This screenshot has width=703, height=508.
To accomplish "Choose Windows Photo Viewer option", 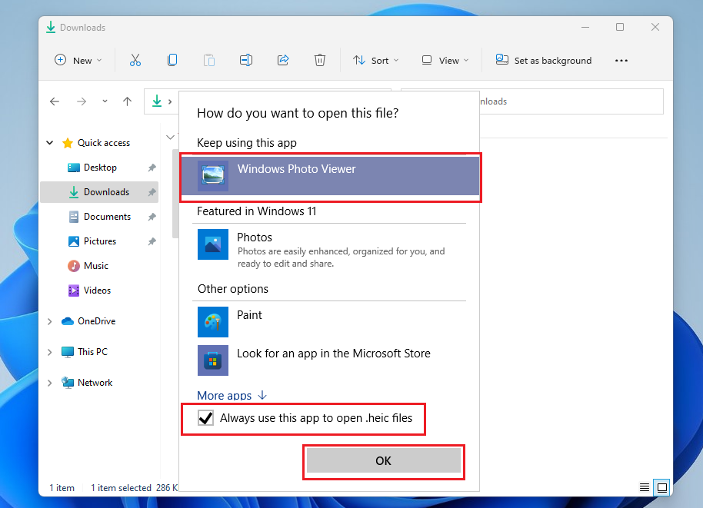I will point(330,175).
